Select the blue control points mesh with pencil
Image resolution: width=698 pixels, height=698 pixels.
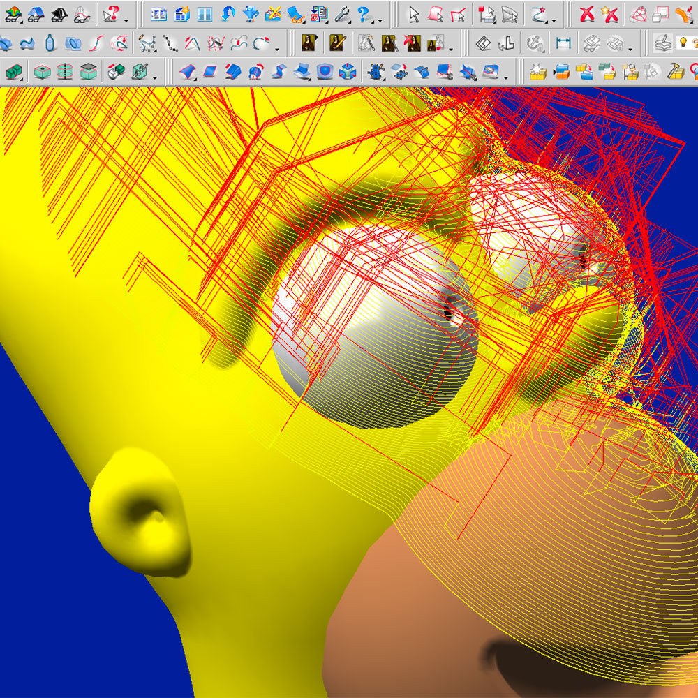[376, 71]
